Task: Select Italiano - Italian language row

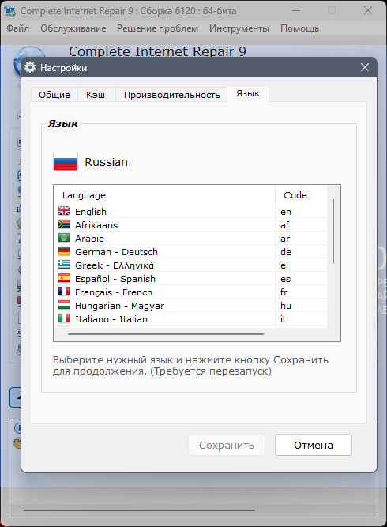Action: click(190, 319)
